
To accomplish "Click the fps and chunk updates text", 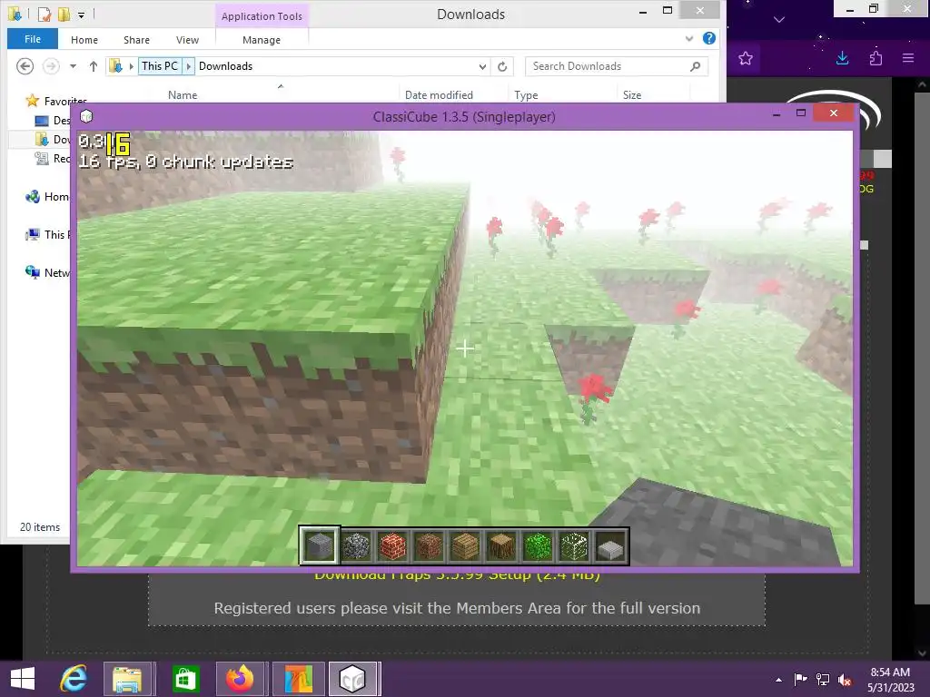I will [185, 162].
